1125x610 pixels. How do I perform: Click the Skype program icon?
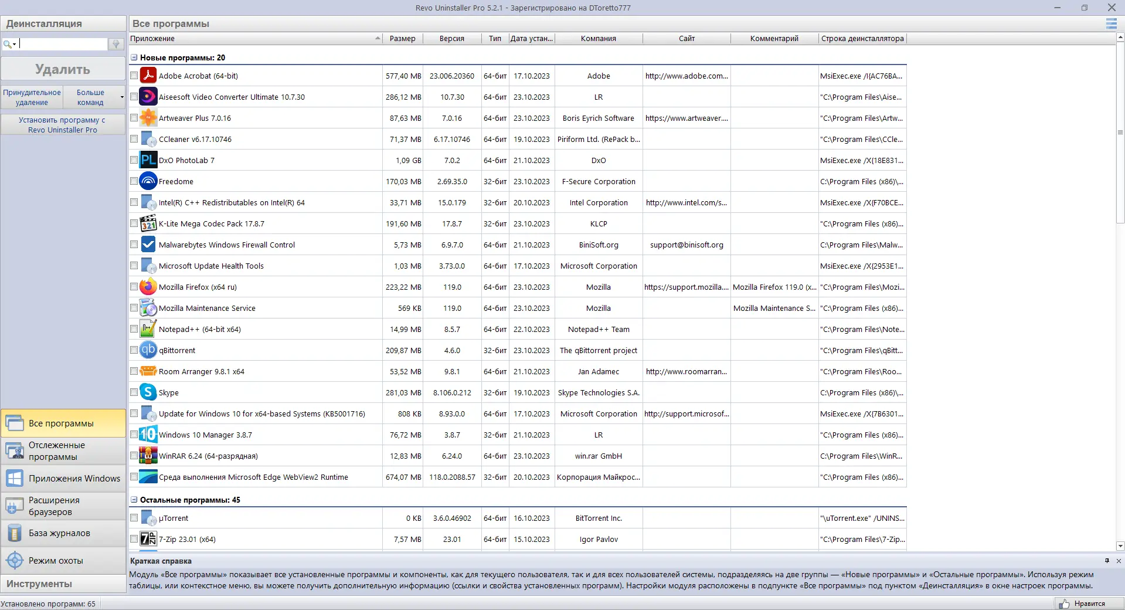[148, 392]
